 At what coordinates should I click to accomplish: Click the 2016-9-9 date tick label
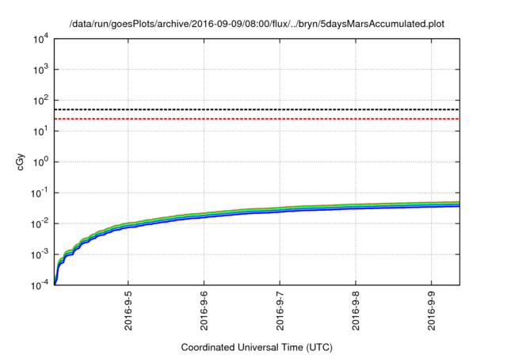[x=432, y=311]
